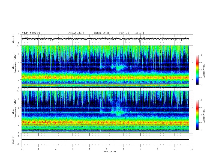Click the "6" kHz tick of ch.2 frequency axis
Screen dimensions: 216x167
tap(19, 108)
